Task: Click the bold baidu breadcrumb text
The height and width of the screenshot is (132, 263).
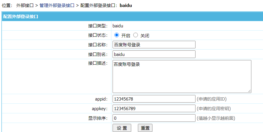Action: point(126,5)
